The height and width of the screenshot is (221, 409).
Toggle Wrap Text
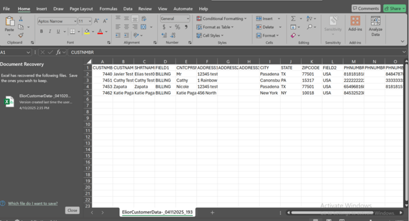pos(144,18)
